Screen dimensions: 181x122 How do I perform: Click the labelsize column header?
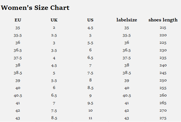(x=127, y=20)
